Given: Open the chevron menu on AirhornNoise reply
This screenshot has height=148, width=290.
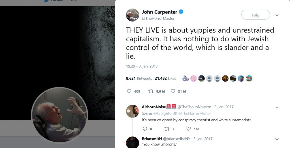Looking at the screenshot, I should (x=277, y=107).
